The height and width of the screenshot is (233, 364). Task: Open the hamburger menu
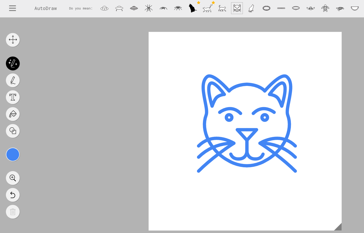coord(12,8)
